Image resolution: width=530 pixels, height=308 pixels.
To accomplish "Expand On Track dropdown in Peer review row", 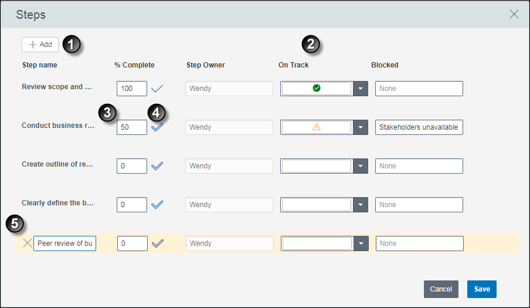I will [361, 243].
